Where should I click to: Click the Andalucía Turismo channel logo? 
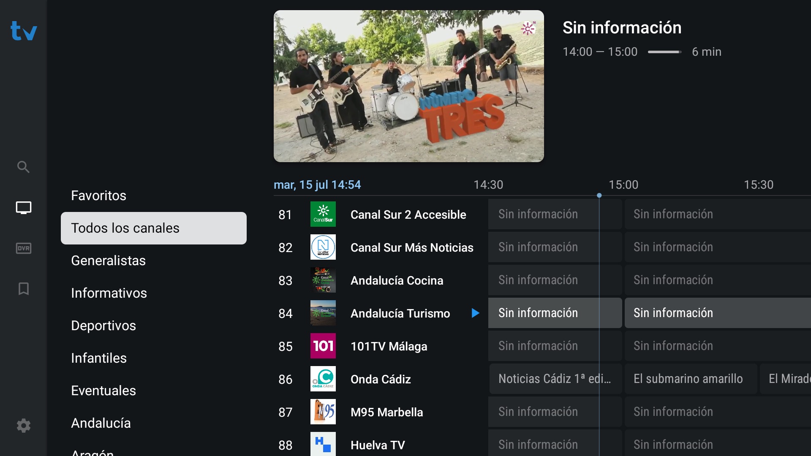323,313
